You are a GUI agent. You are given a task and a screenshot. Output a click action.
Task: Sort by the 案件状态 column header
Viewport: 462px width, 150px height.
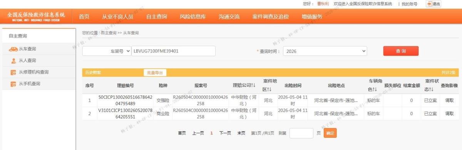coord(430,85)
